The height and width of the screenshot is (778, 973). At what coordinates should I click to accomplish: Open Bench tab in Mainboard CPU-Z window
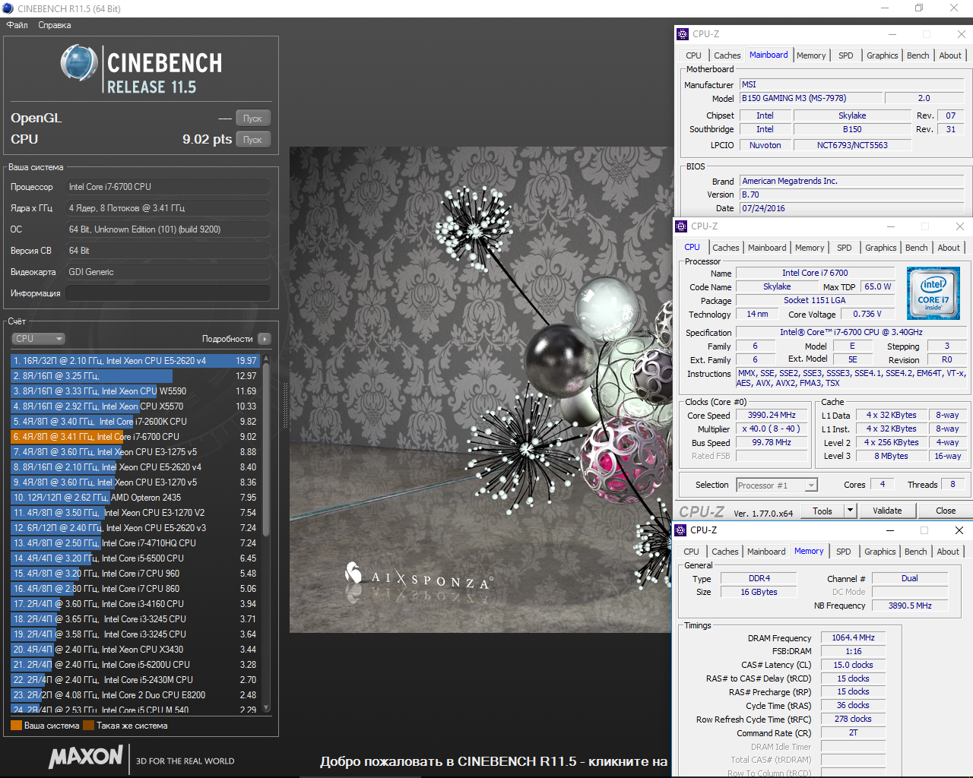(x=918, y=55)
